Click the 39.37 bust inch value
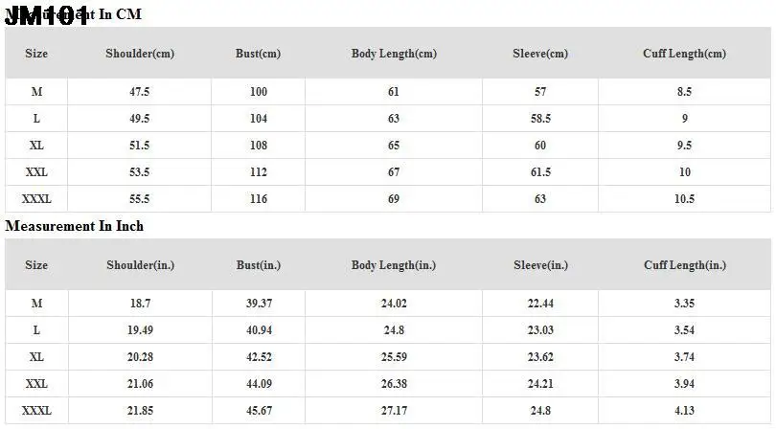Screen dimensions: 776x429 (258, 303)
